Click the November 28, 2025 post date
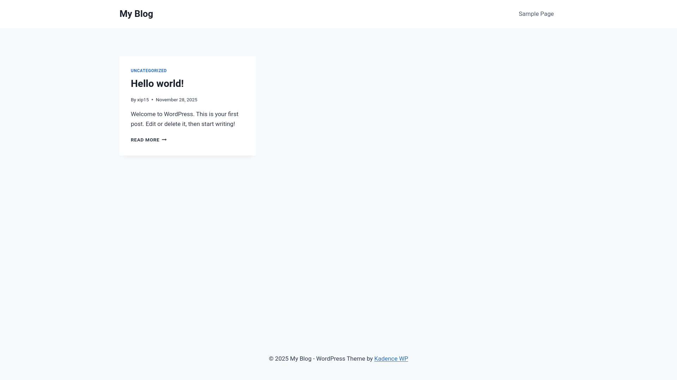The image size is (677, 380). pyautogui.click(x=176, y=100)
